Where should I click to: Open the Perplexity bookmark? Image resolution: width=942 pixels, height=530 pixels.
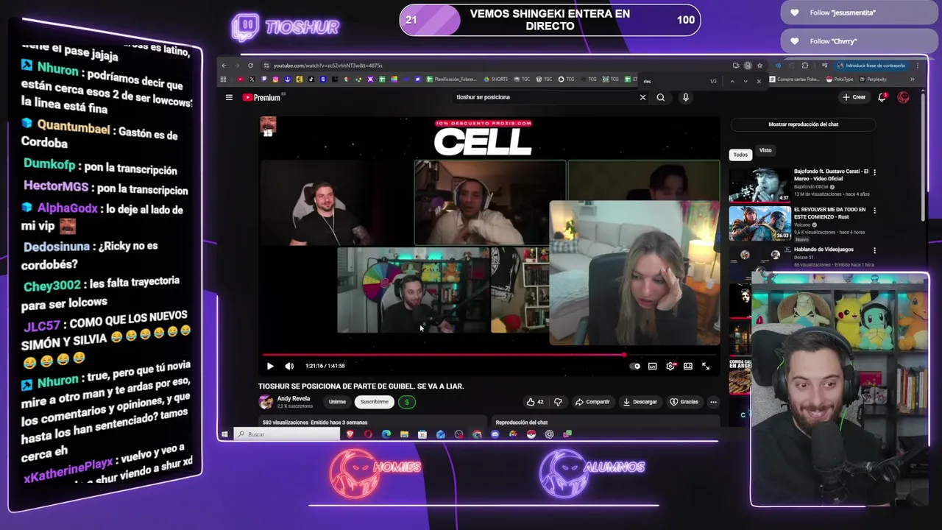point(873,79)
